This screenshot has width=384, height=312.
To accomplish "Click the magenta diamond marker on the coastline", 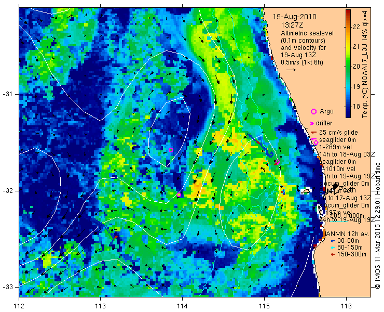I will pyautogui.click(x=316, y=142).
